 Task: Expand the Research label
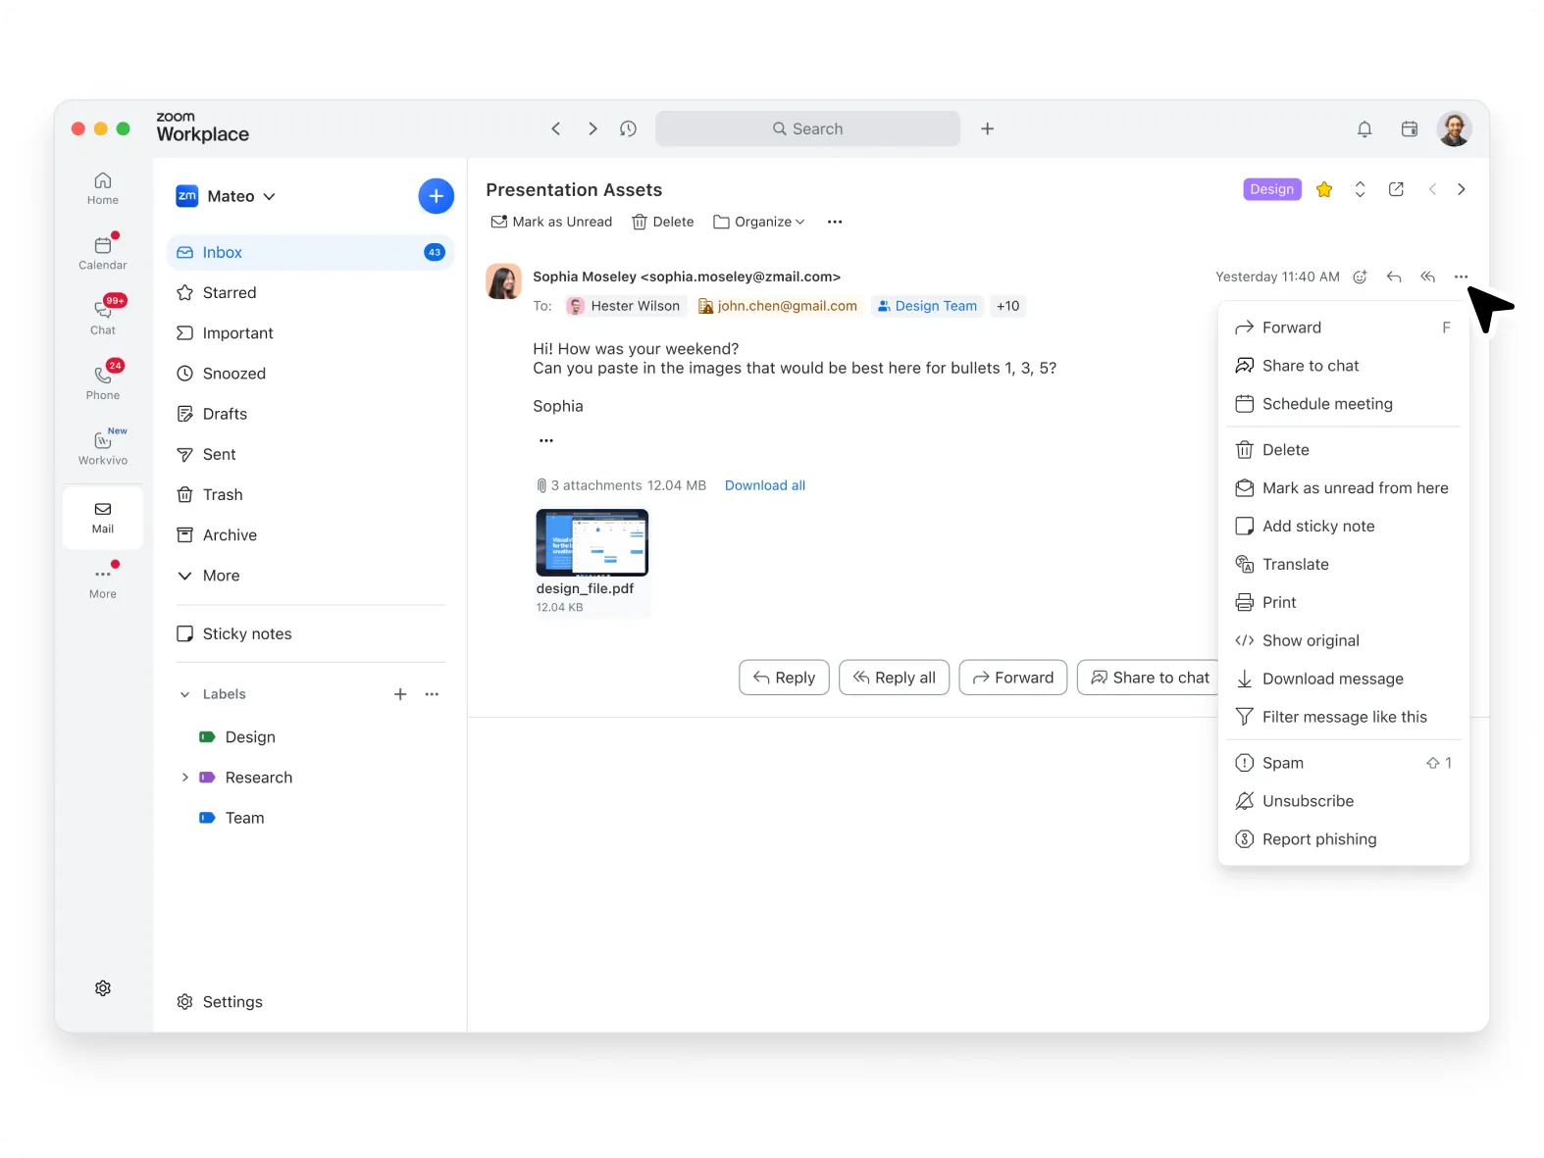pyautogui.click(x=184, y=778)
